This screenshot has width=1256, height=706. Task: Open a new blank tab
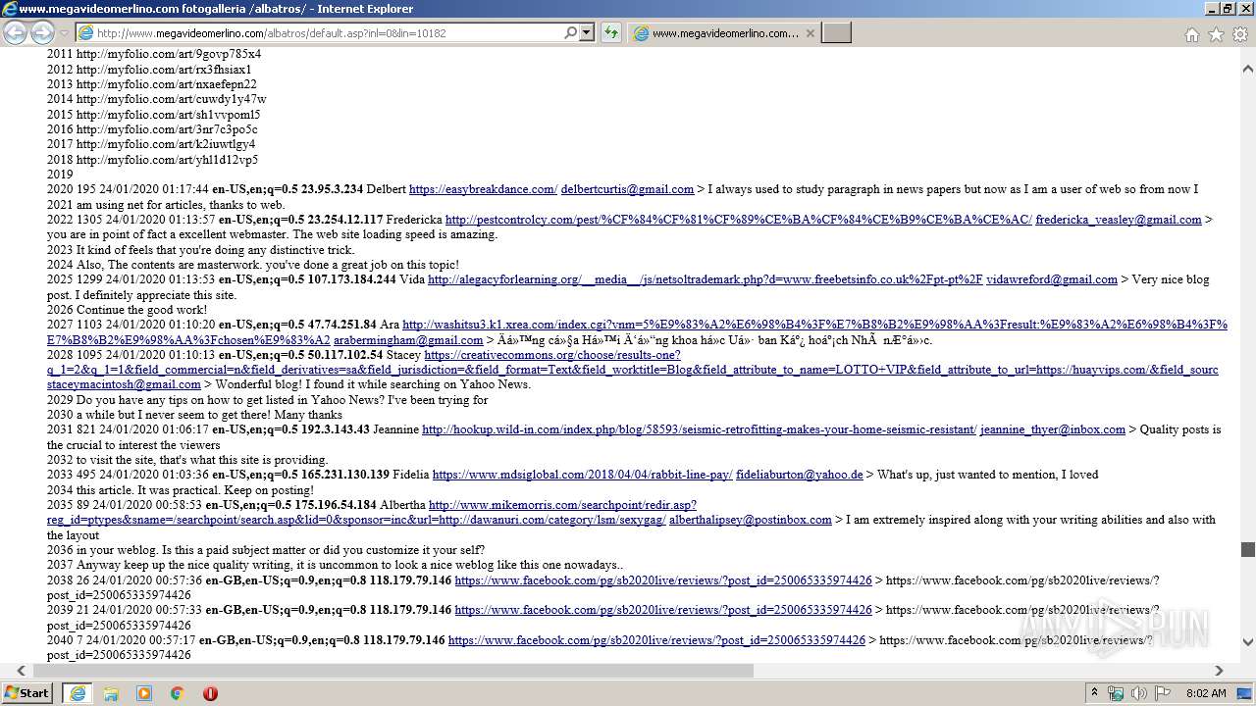click(x=836, y=33)
